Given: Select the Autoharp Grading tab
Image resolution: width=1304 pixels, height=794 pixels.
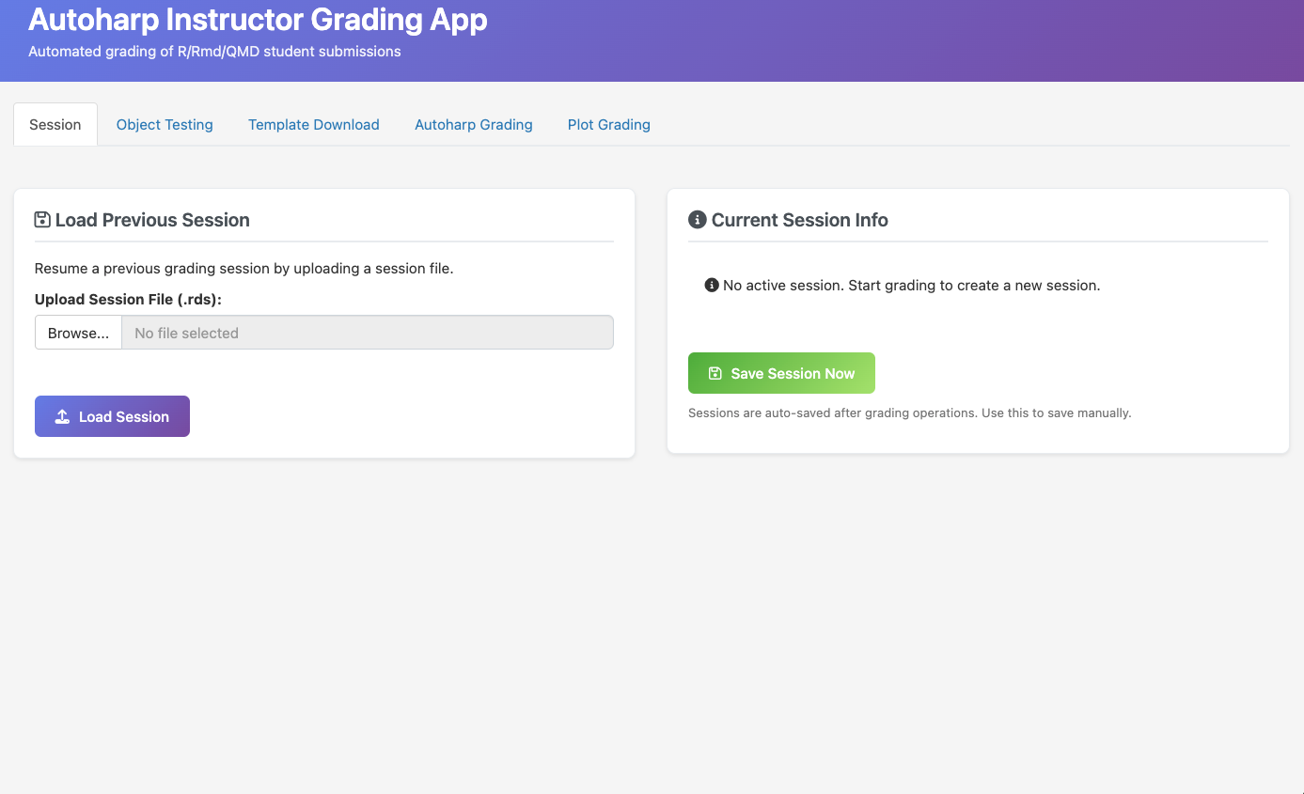Looking at the screenshot, I should pyautogui.click(x=473, y=124).
